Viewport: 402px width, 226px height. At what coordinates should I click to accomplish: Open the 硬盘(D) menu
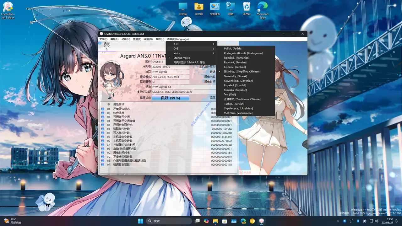pyautogui.click(x=148, y=39)
